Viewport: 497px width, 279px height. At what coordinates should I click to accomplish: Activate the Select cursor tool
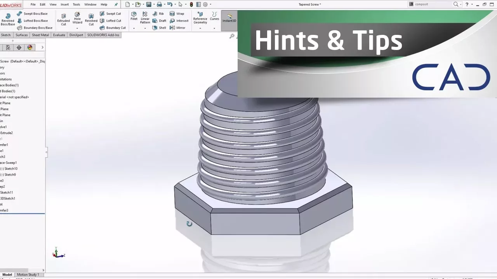[180, 4]
